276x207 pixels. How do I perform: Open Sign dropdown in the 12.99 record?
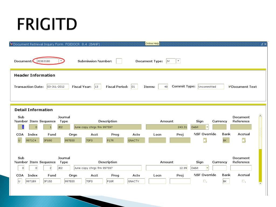(207, 168)
